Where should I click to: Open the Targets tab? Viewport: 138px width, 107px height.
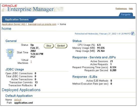(x=126, y=15)
